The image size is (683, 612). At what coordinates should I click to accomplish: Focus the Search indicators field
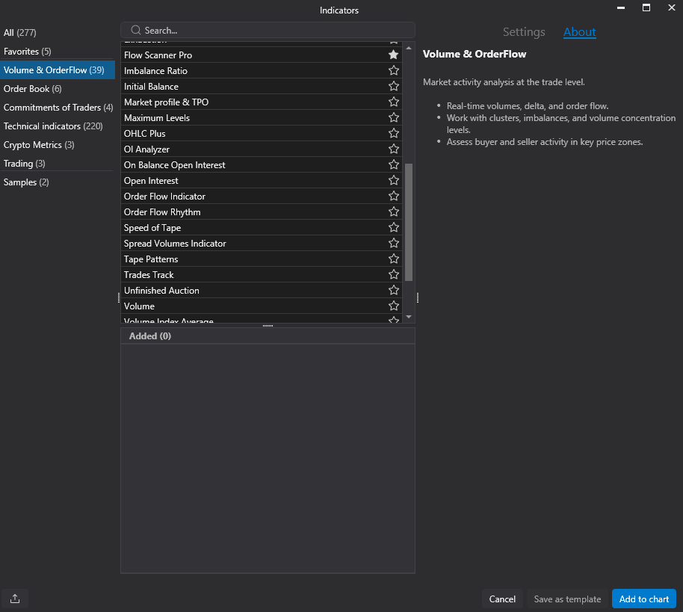coord(268,30)
